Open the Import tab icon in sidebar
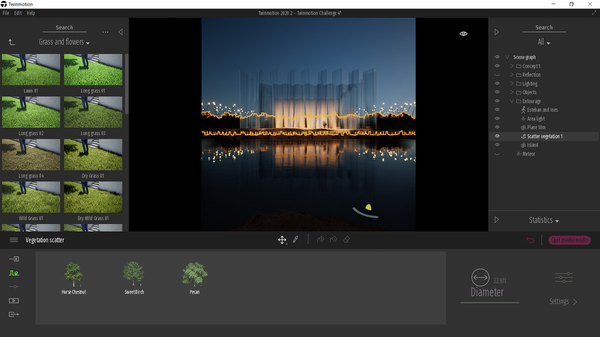 [14, 259]
